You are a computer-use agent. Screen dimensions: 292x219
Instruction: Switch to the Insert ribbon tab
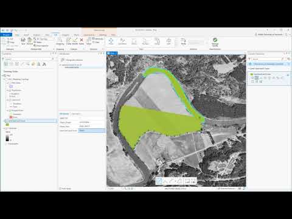(26, 35)
